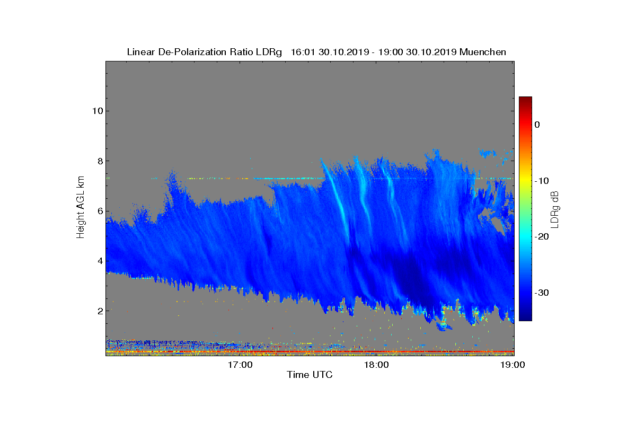Click the colorbar label '-10'
This screenshot has height=424, width=636.
point(541,181)
